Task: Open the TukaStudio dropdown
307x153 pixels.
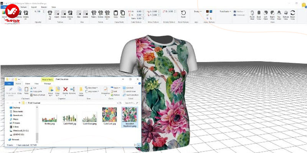Action: (x=225, y=11)
